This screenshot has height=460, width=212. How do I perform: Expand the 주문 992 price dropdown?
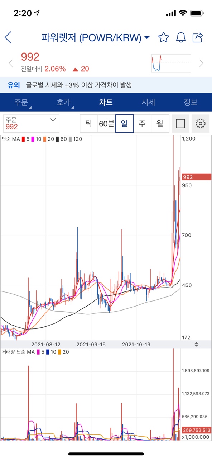(31, 124)
